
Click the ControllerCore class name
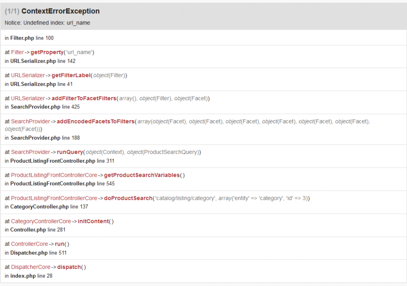click(29, 244)
